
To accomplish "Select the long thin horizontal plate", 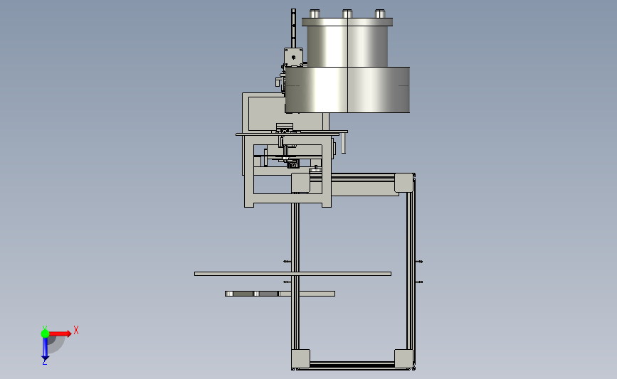I will [x=292, y=274].
